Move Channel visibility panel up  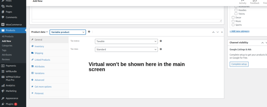coord(263,43)
